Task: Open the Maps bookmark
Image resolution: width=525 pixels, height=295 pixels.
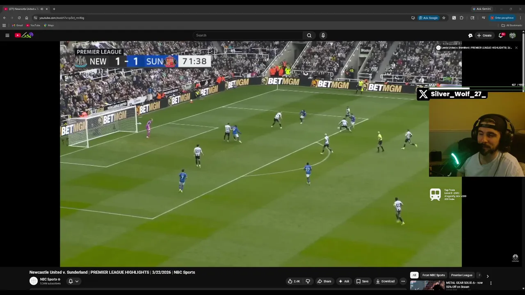Action: click(x=49, y=25)
